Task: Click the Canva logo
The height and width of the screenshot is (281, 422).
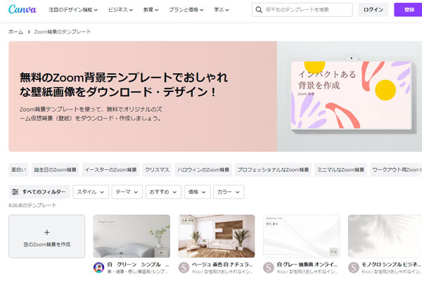Action: point(23,9)
